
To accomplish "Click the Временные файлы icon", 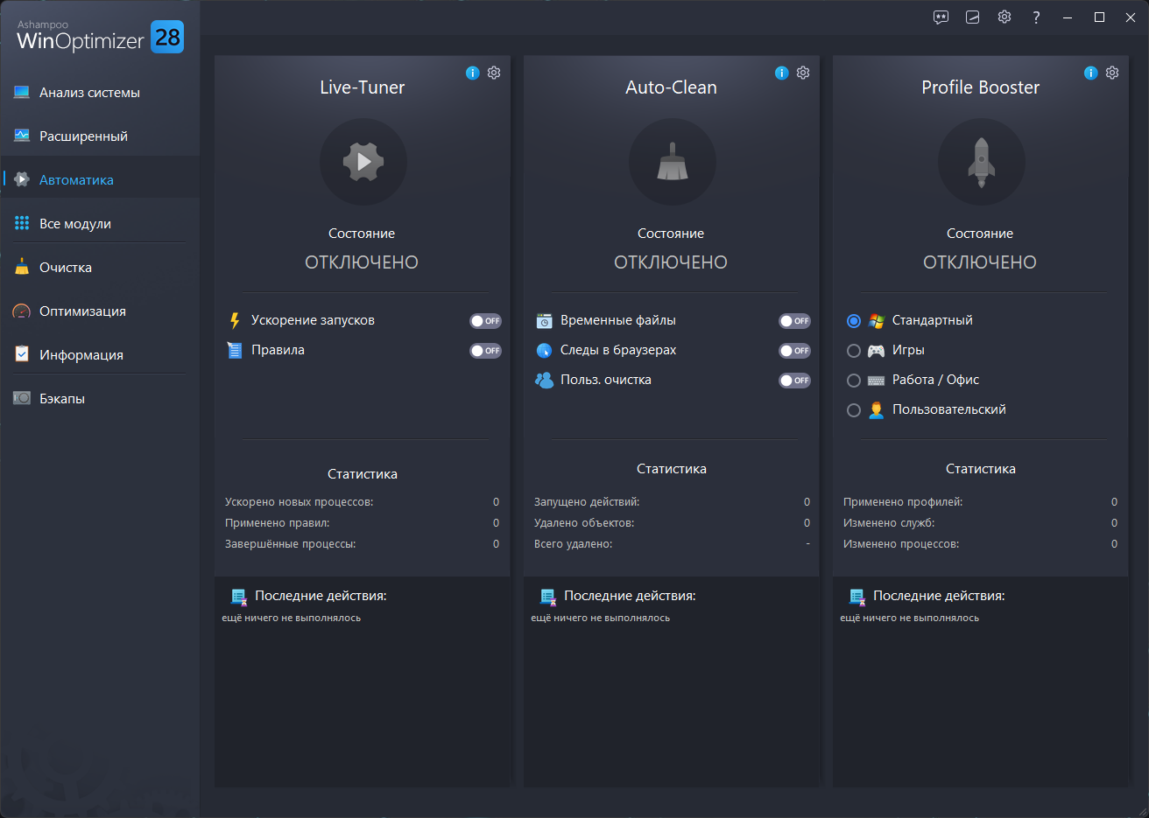I will [544, 321].
